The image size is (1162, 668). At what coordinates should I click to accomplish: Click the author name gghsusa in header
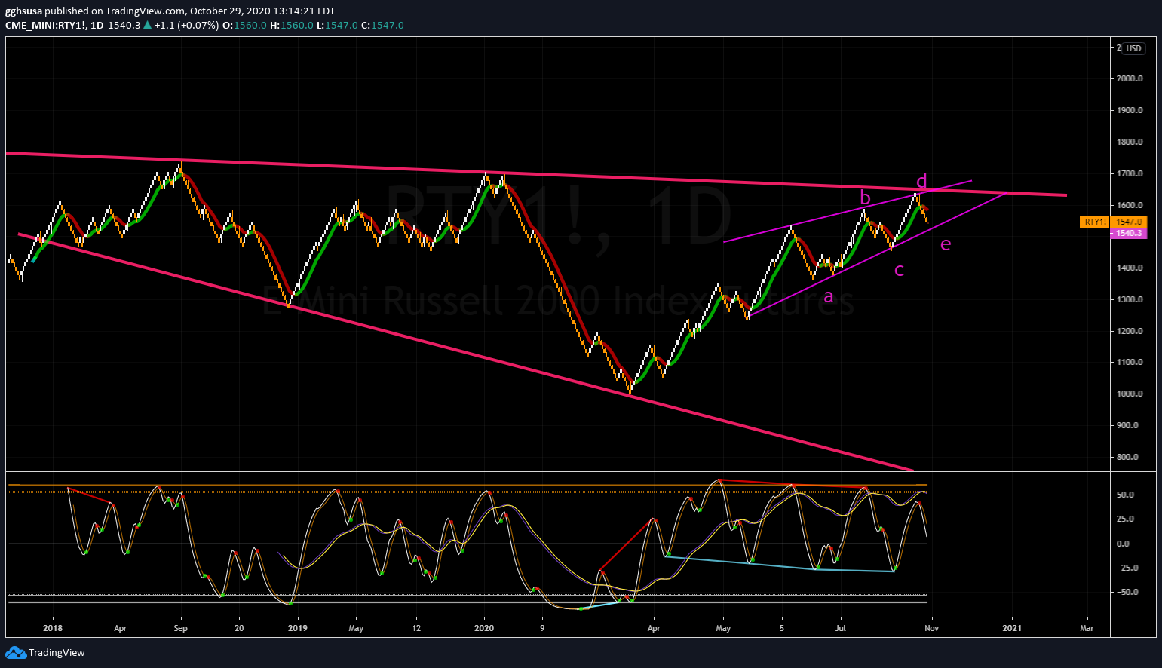pos(24,11)
